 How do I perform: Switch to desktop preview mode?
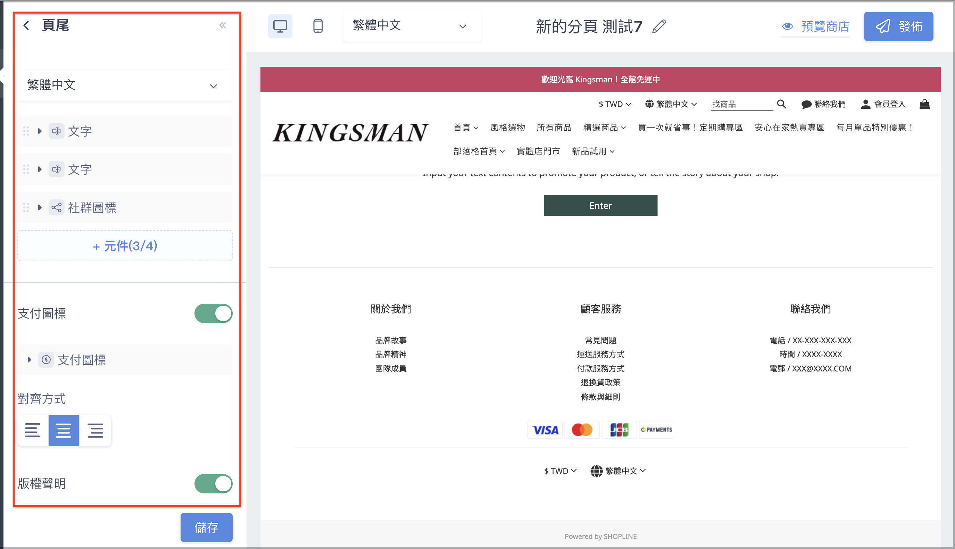[280, 26]
